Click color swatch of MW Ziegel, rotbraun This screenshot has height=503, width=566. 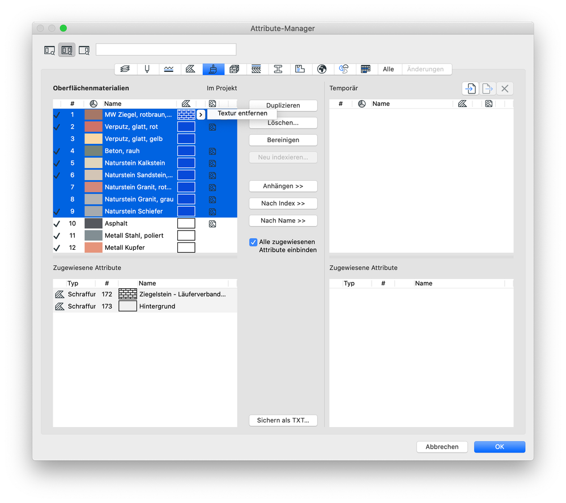(x=93, y=115)
